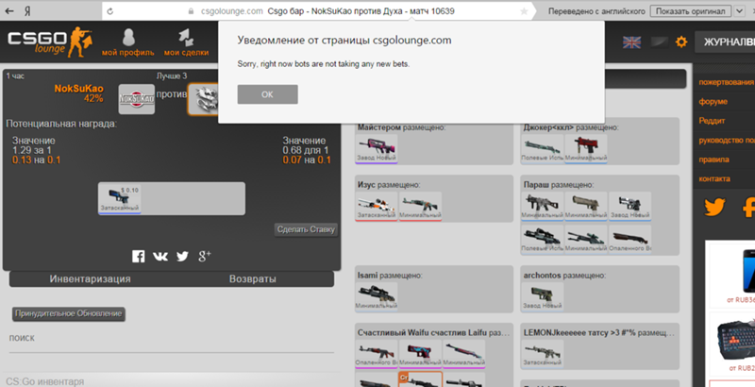This screenshot has height=387, width=755.
Task: Switch to the Возвраты tab
Action: 253,279
